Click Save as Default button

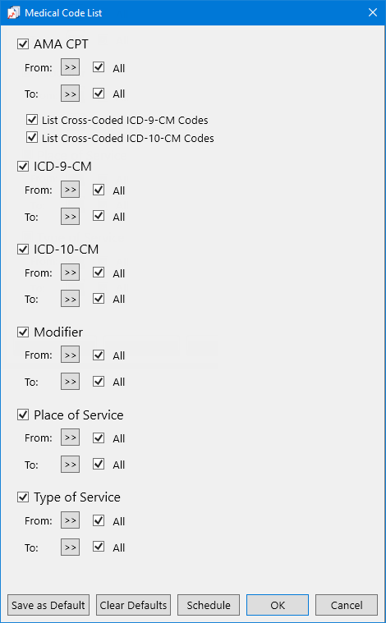pyautogui.click(x=48, y=605)
